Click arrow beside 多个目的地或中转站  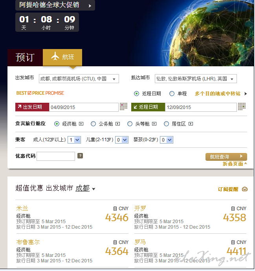pos(245,94)
